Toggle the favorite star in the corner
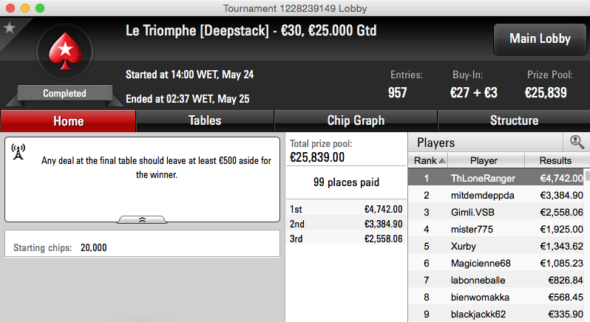The image size is (590, 322). click(10, 28)
